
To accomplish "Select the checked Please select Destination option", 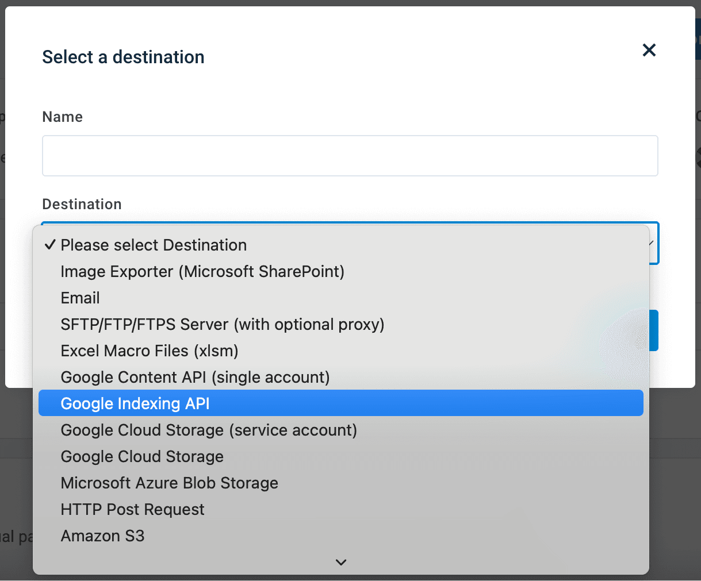I will point(154,245).
